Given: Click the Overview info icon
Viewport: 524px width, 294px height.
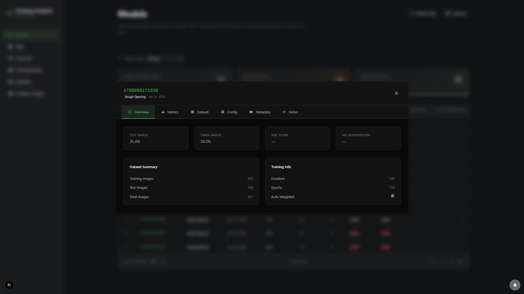Looking at the screenshot, I should point(130,112).
